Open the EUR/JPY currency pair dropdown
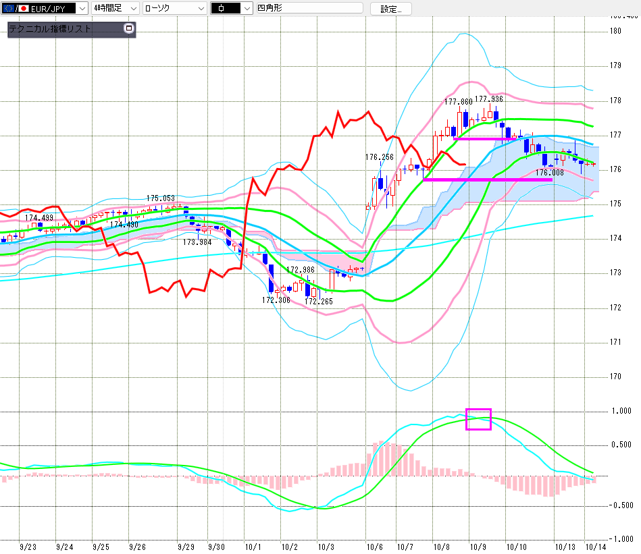Screen dimensions: 641x554 82,9
